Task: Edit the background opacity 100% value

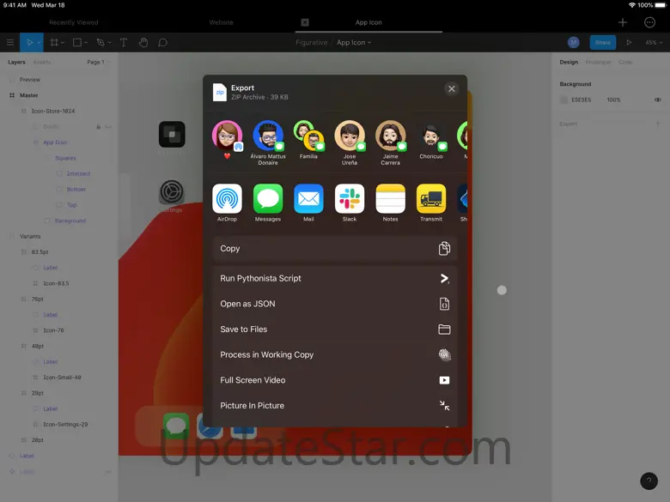Action: [613, 100]
